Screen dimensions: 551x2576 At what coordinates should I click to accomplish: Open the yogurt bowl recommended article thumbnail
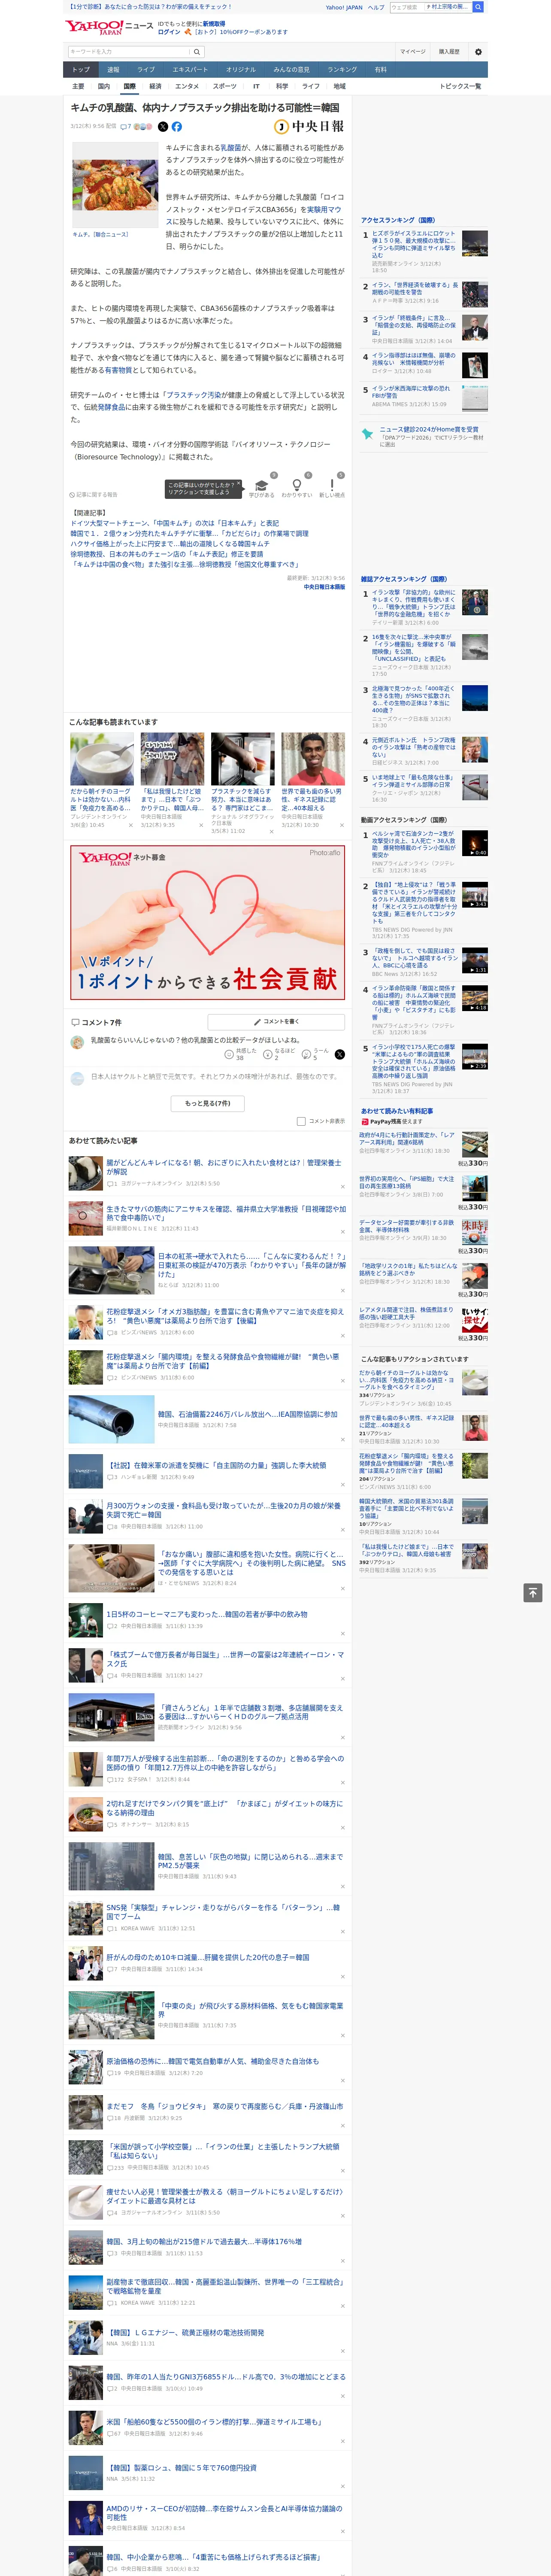point(102,759)
